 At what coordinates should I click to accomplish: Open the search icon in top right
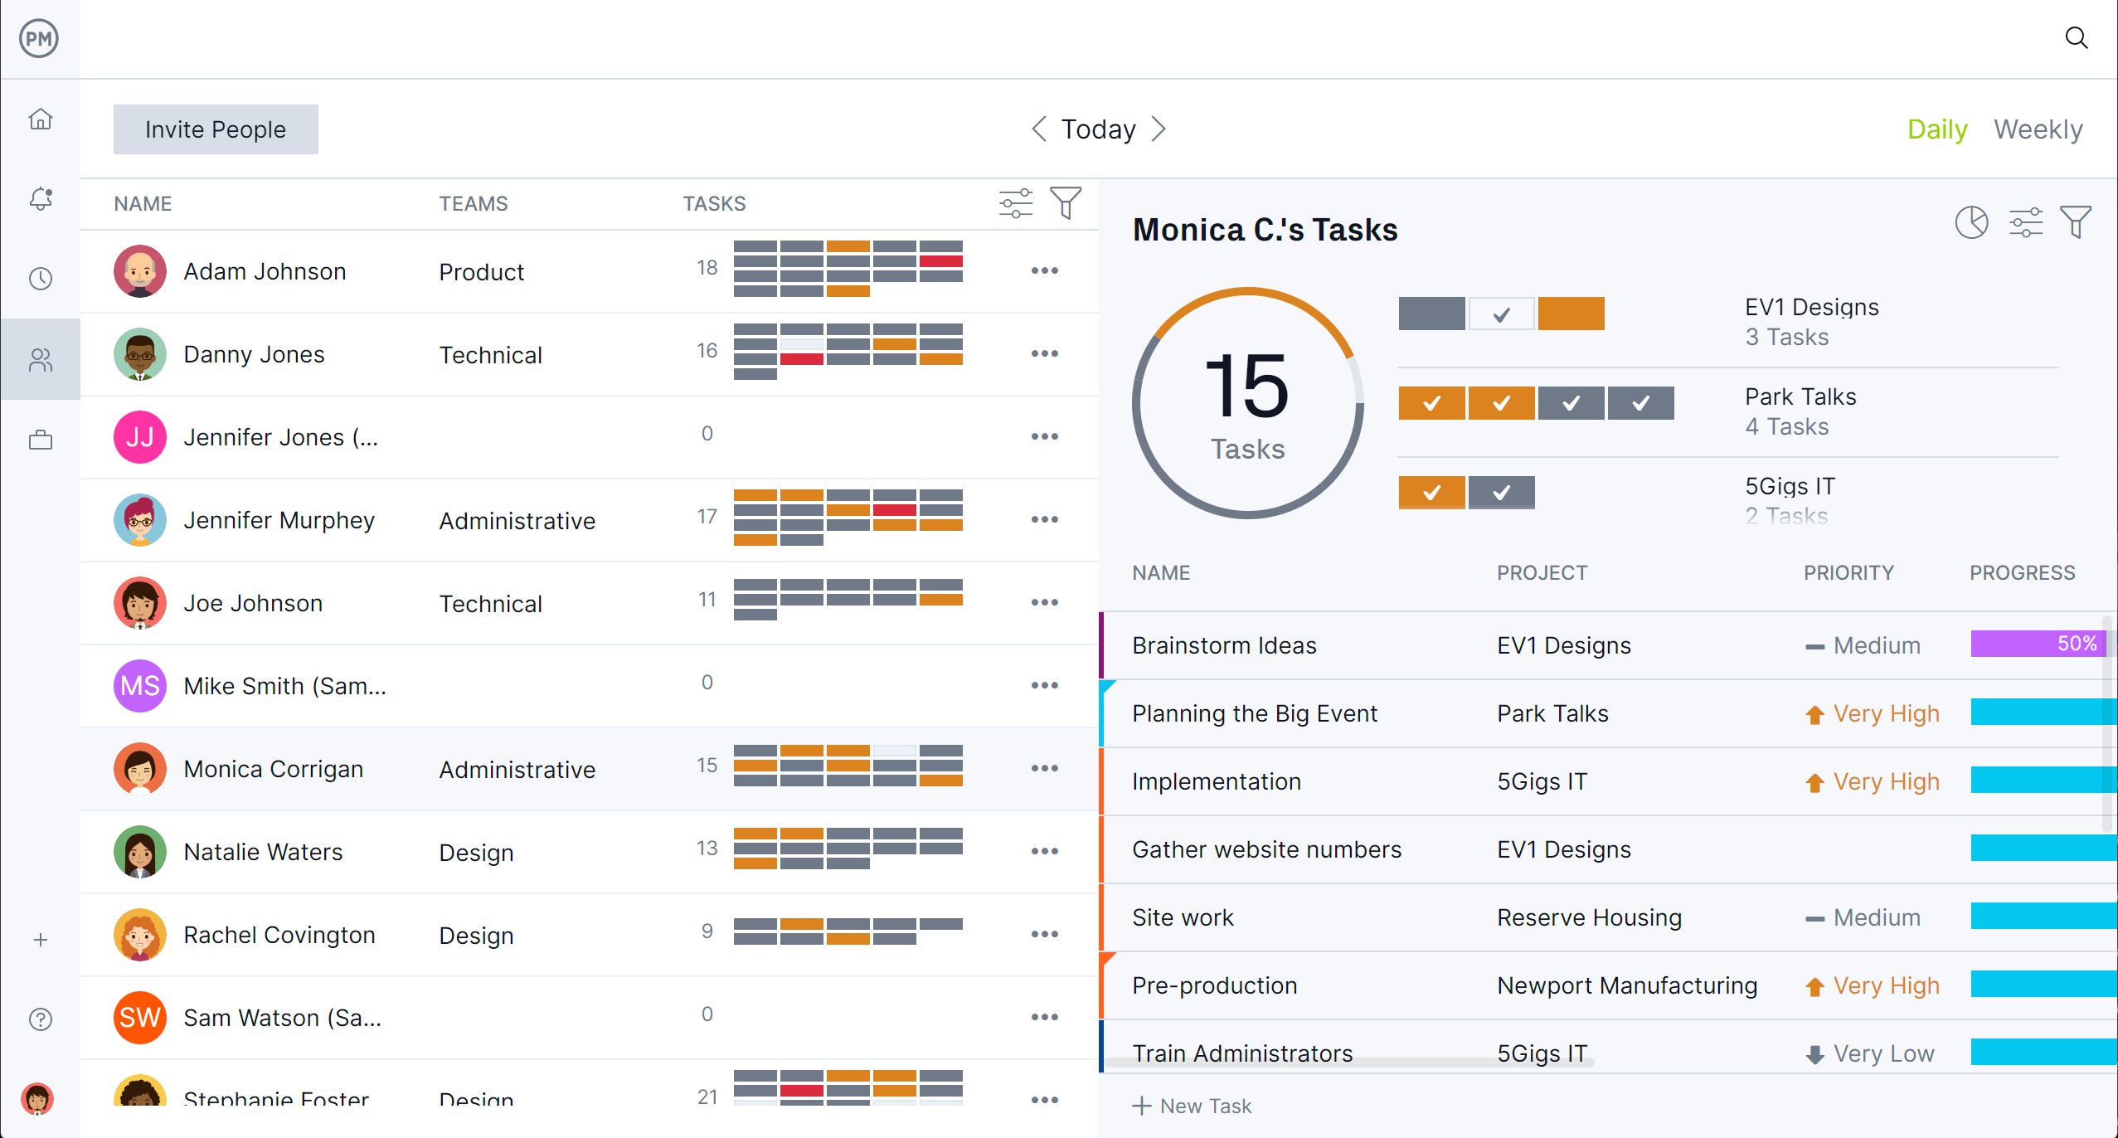[2077, 38]
